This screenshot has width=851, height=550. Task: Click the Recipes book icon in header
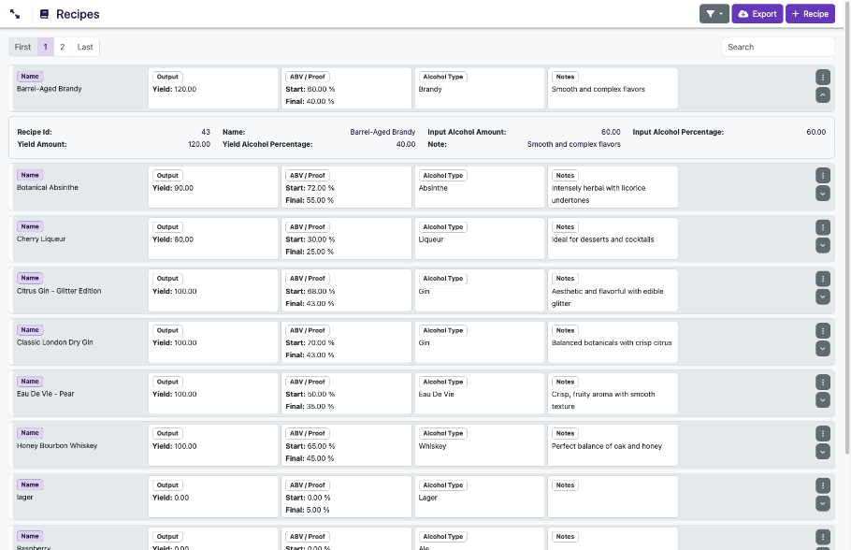click(x=44, y=14)
